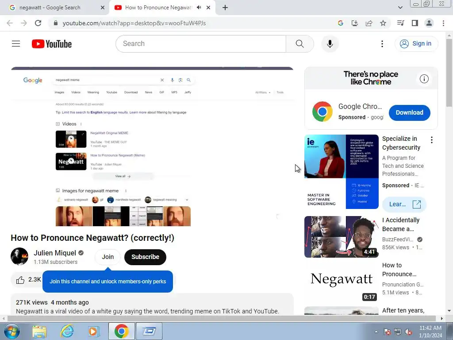
Task: Click the address bar URL
Action: [134, 23]
